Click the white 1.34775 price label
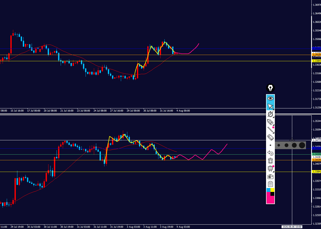The height and width of the screenshot is (229, 321). (x=317, y=140)
